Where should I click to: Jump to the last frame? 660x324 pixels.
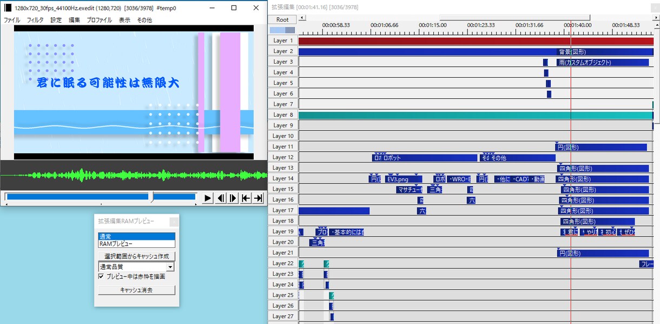pos(259,198)
